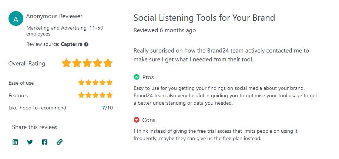Click the Features rating stars
The image size is (339, 159).
[95, 95]
